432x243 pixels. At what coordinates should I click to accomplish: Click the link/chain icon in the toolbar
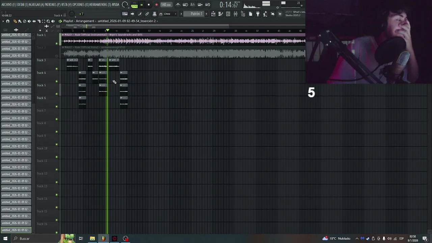coord(147,14)
